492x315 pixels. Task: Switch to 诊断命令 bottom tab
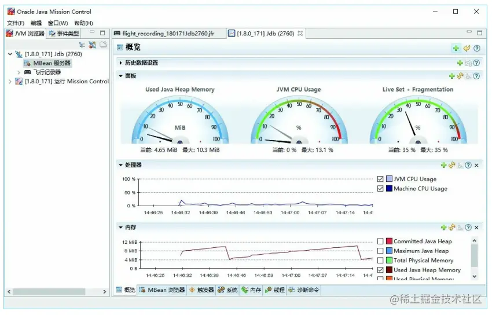click(x=304, y=290)
